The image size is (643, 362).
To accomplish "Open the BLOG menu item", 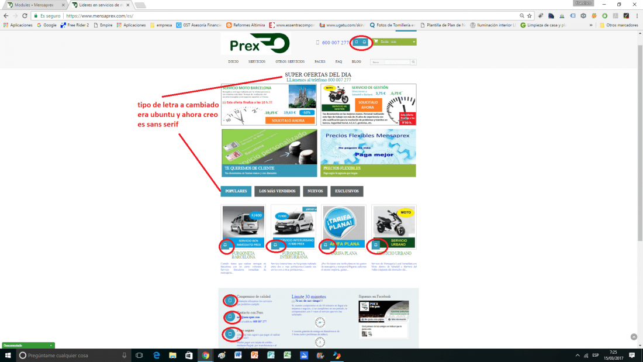I will pyautogui.click(x=357, y=61).
